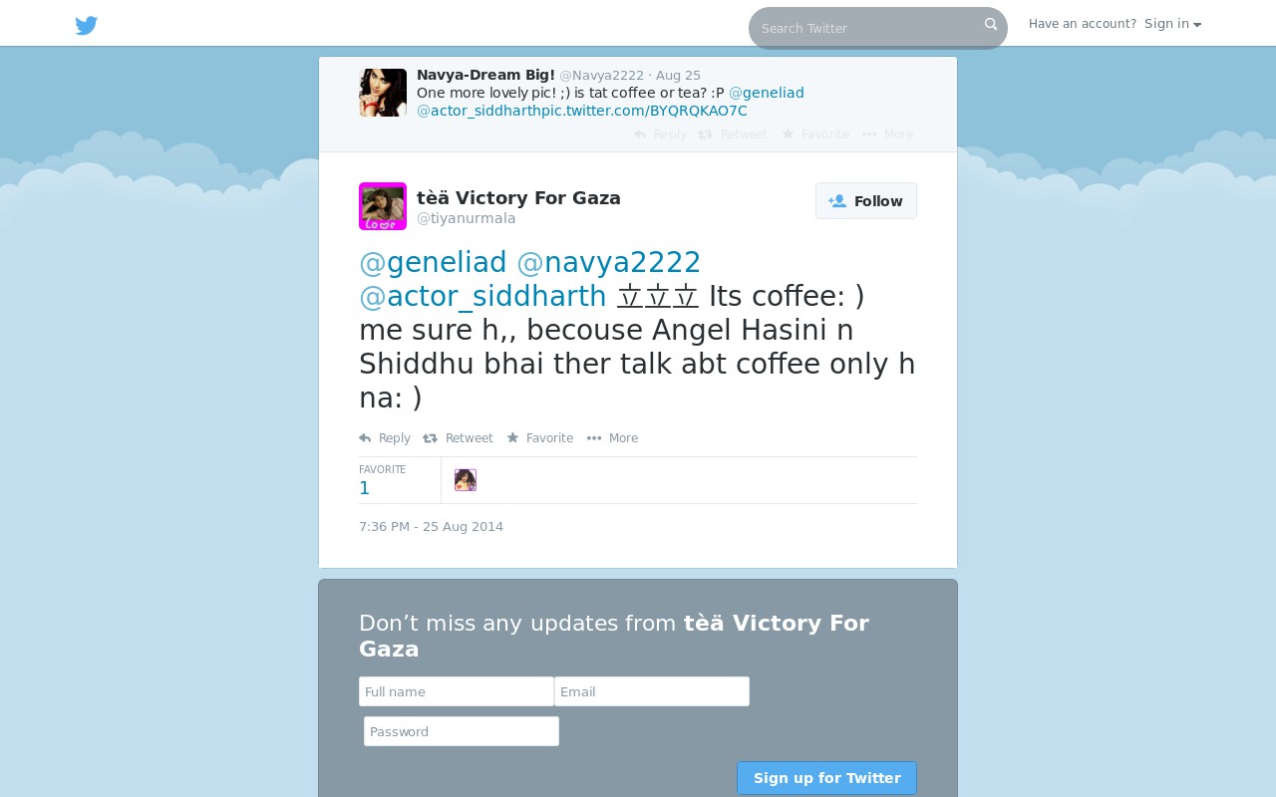Focus the Search Twitter field
The height and width of the screenshot is (797, 1276).
click(867, 28)
